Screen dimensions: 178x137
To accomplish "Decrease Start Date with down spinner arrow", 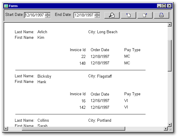I will (x=48, y=16).
